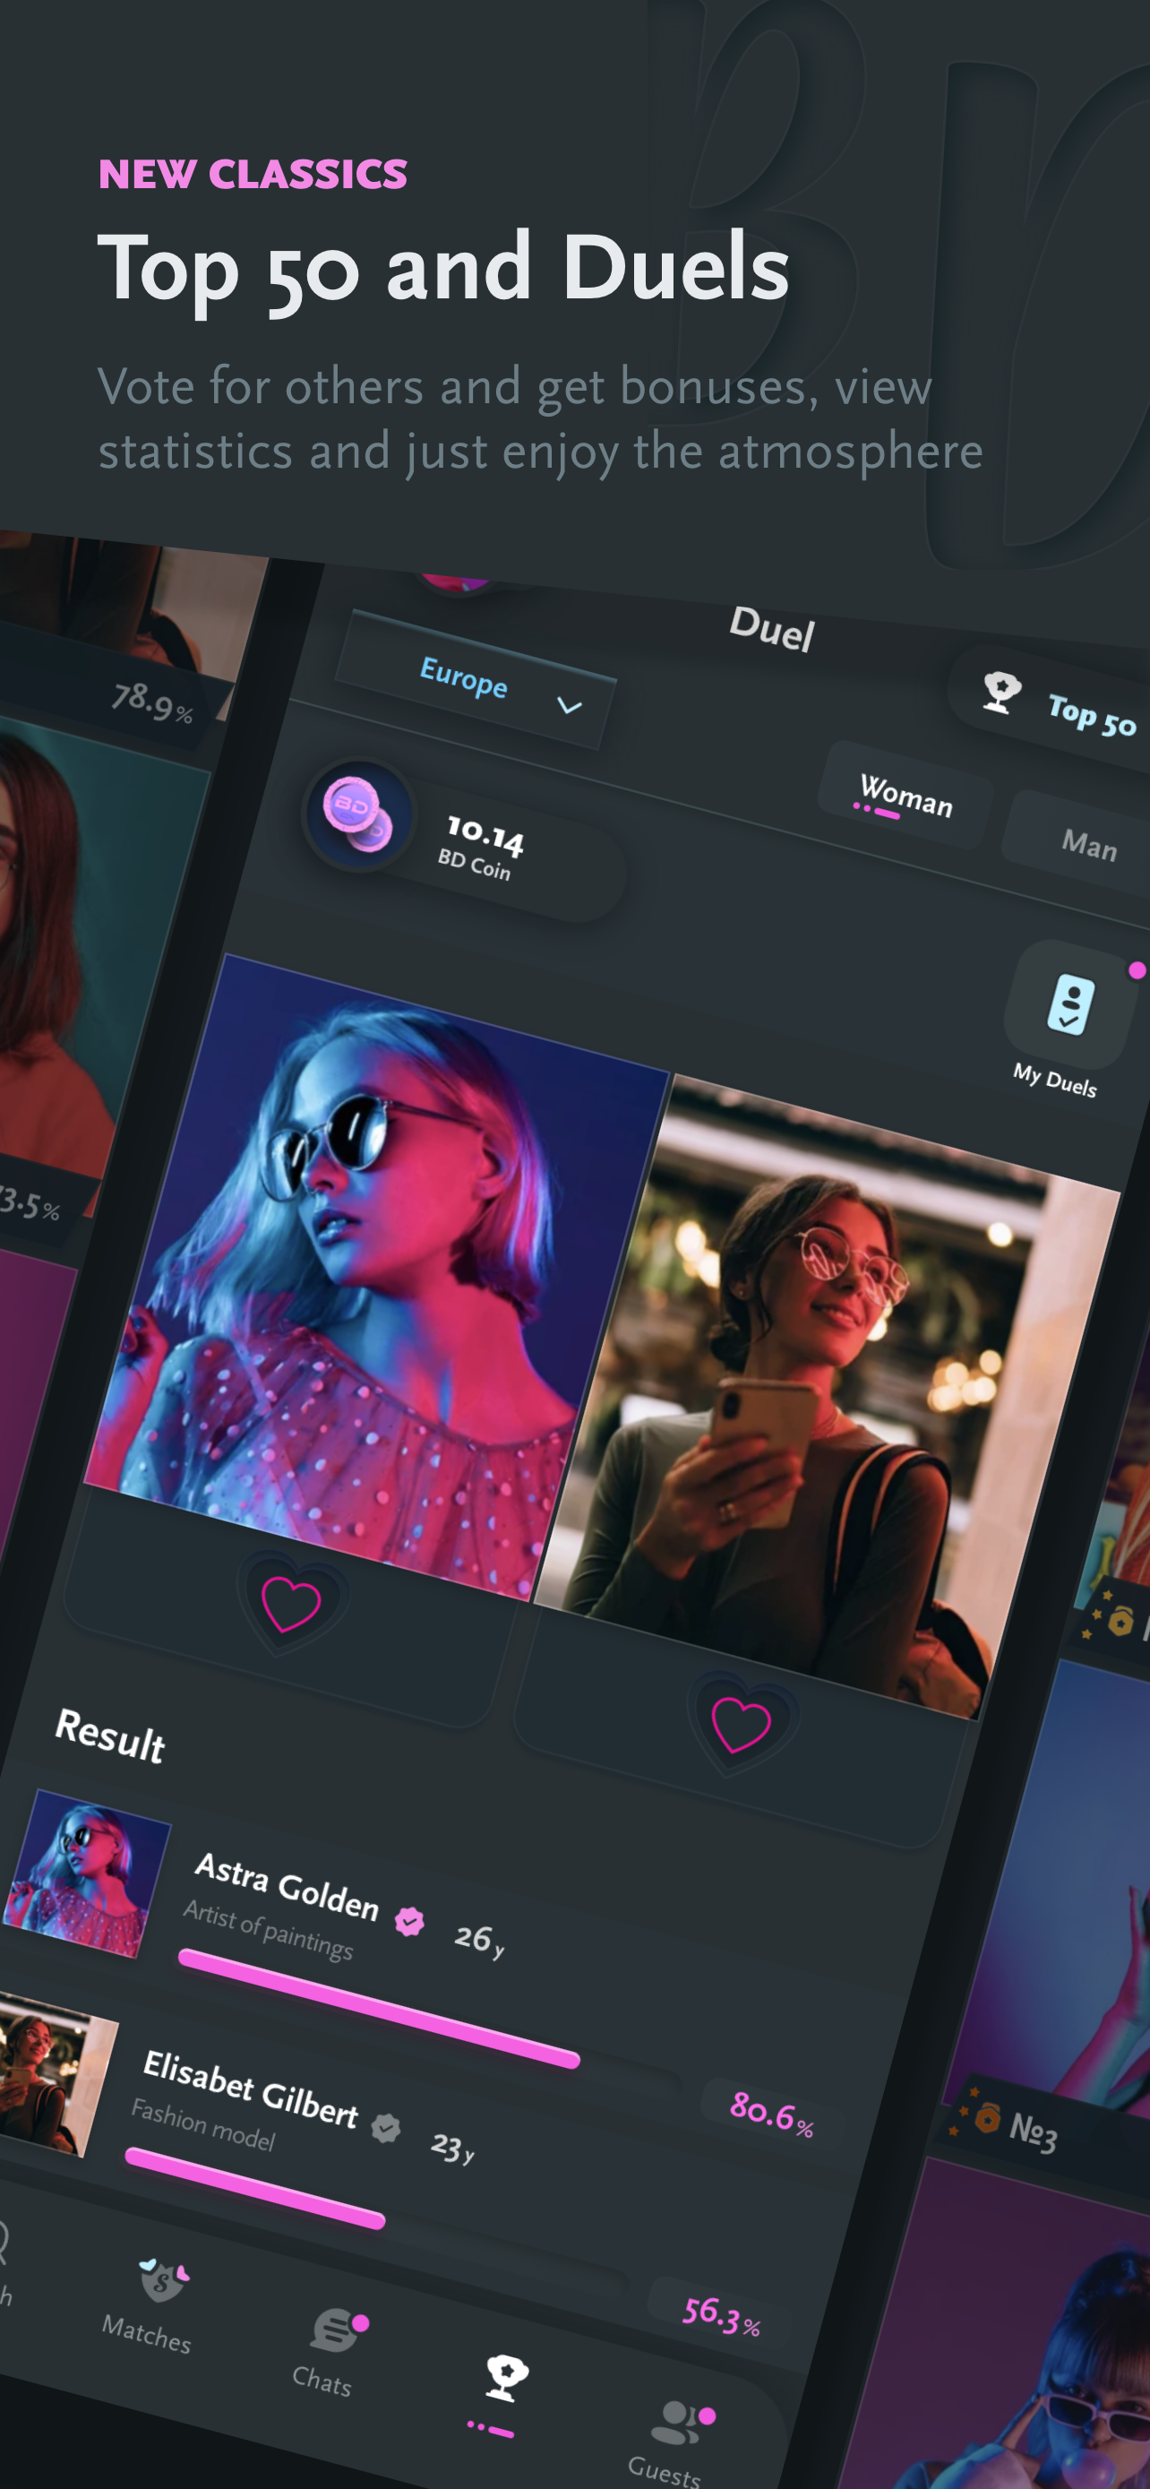Open the Chats tab

point(329,2350)
